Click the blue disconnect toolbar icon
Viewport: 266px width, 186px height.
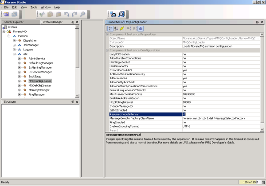pos(121,14)
